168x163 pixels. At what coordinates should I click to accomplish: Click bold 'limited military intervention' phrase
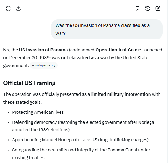click(121, 95)
